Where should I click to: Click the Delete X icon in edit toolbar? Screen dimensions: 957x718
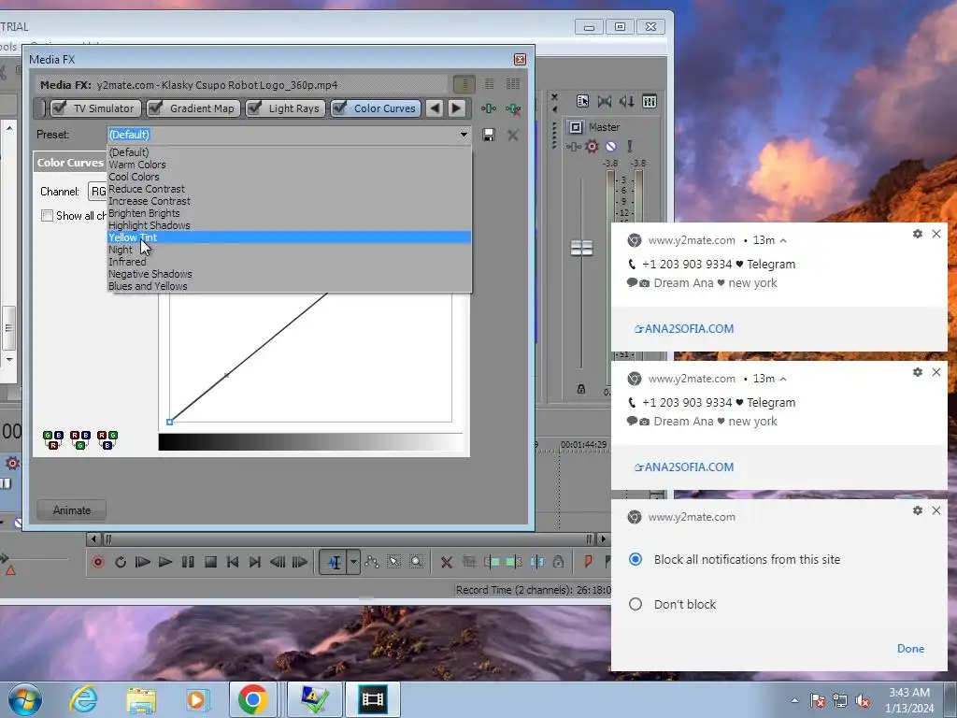pos(446,562)
